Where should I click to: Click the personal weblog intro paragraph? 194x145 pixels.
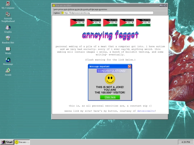[x=110, y=50]
